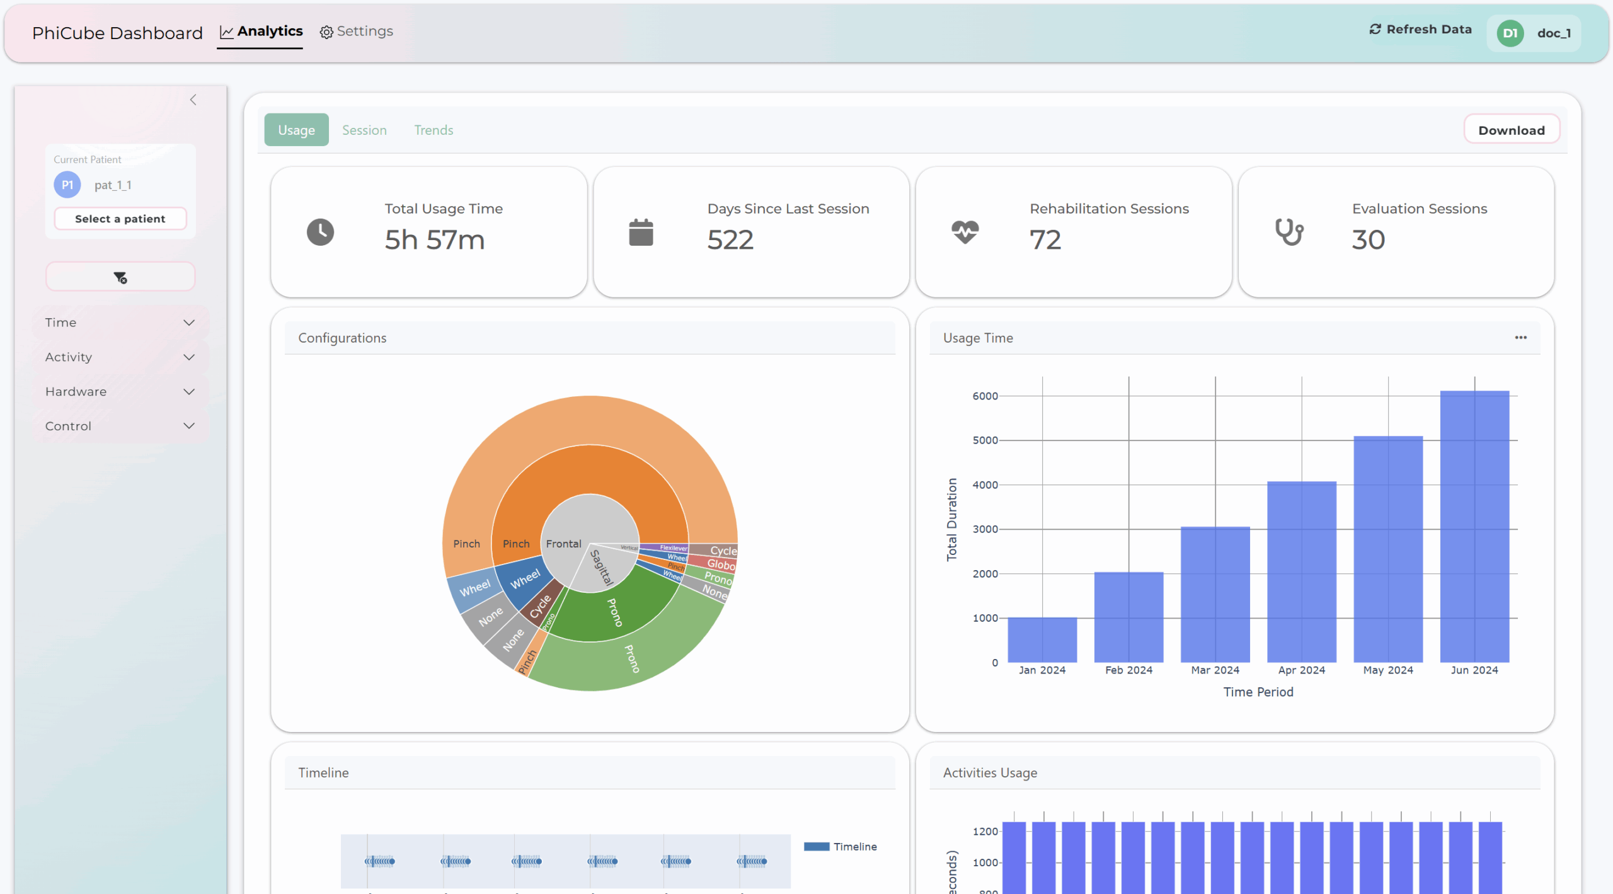Expand the Time filter section

120,323
